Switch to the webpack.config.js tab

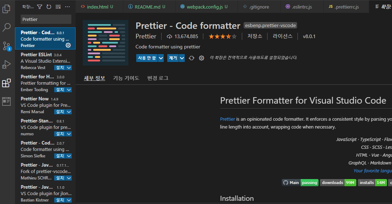(x=206, y=7)
